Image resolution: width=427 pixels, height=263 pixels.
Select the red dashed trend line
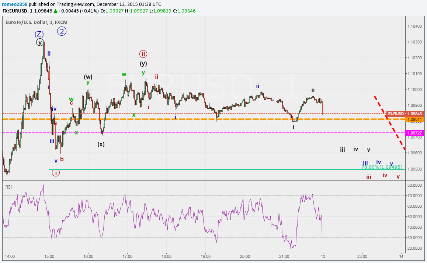(389, 122)
